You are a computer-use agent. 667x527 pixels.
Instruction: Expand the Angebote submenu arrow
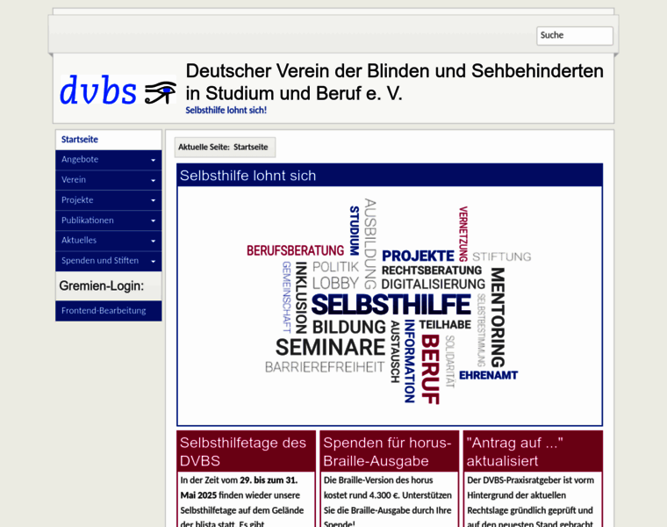click(153, 161)
